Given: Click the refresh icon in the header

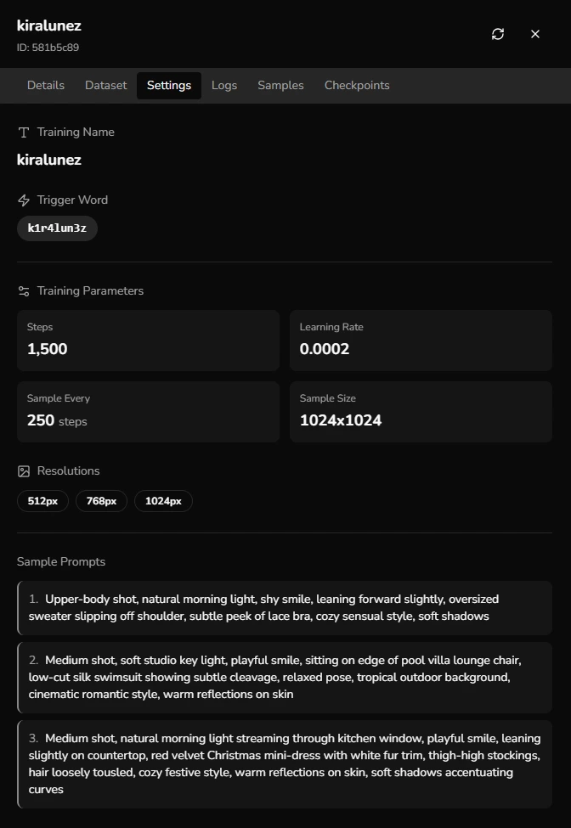Looking at the screenshot, I should (x=498, y=34).
